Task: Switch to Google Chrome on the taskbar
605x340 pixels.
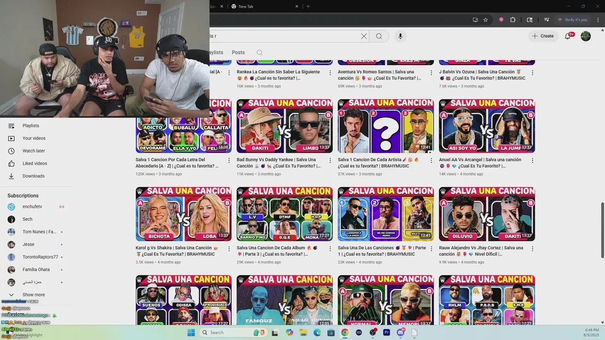Action: 345,332
